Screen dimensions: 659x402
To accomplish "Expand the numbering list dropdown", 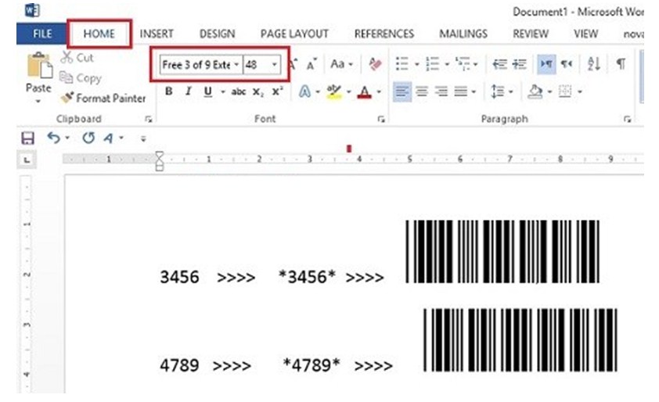I will coord(447,65).
